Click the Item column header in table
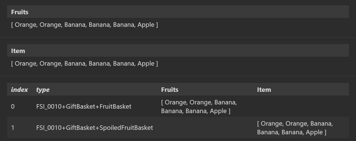Image resolution: width=356 pixels, height=141 pixels. click(264, 90)
